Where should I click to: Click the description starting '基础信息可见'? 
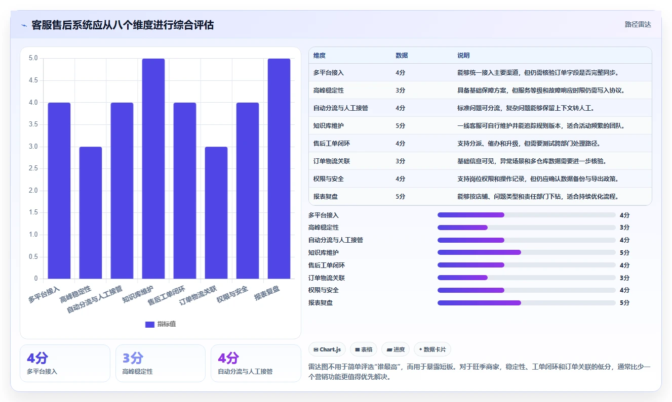(x=532, y=161)
